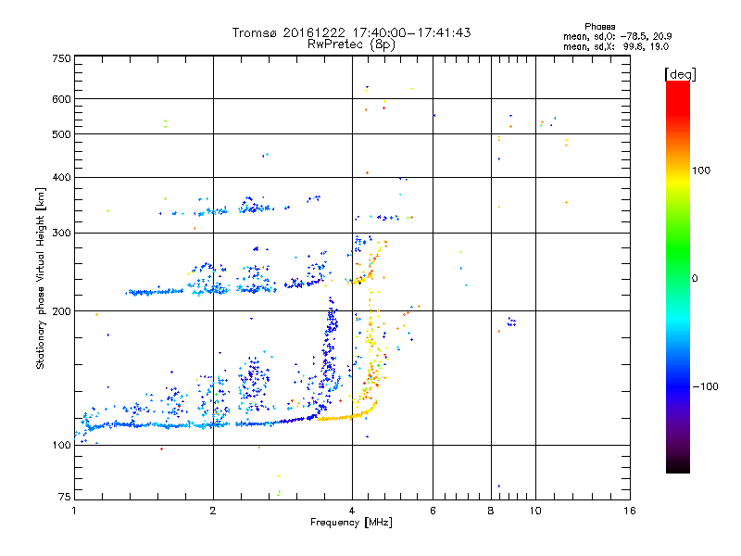This screenshot has height=556, width=741.
Task: Click the x-axis '6' tick label
Action: pyautogui.click(x=433, y=511)
